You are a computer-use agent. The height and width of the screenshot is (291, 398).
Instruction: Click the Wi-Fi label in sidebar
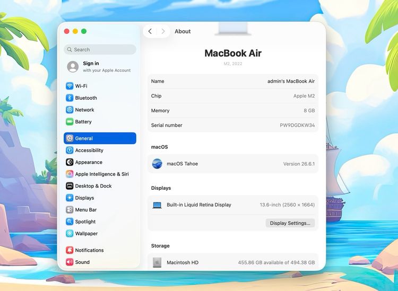click(x=81, y=86)
